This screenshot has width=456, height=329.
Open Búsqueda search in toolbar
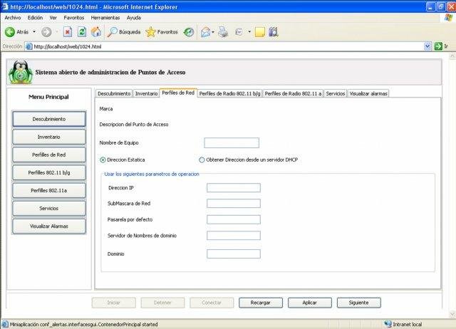click(x=123, y=32)
